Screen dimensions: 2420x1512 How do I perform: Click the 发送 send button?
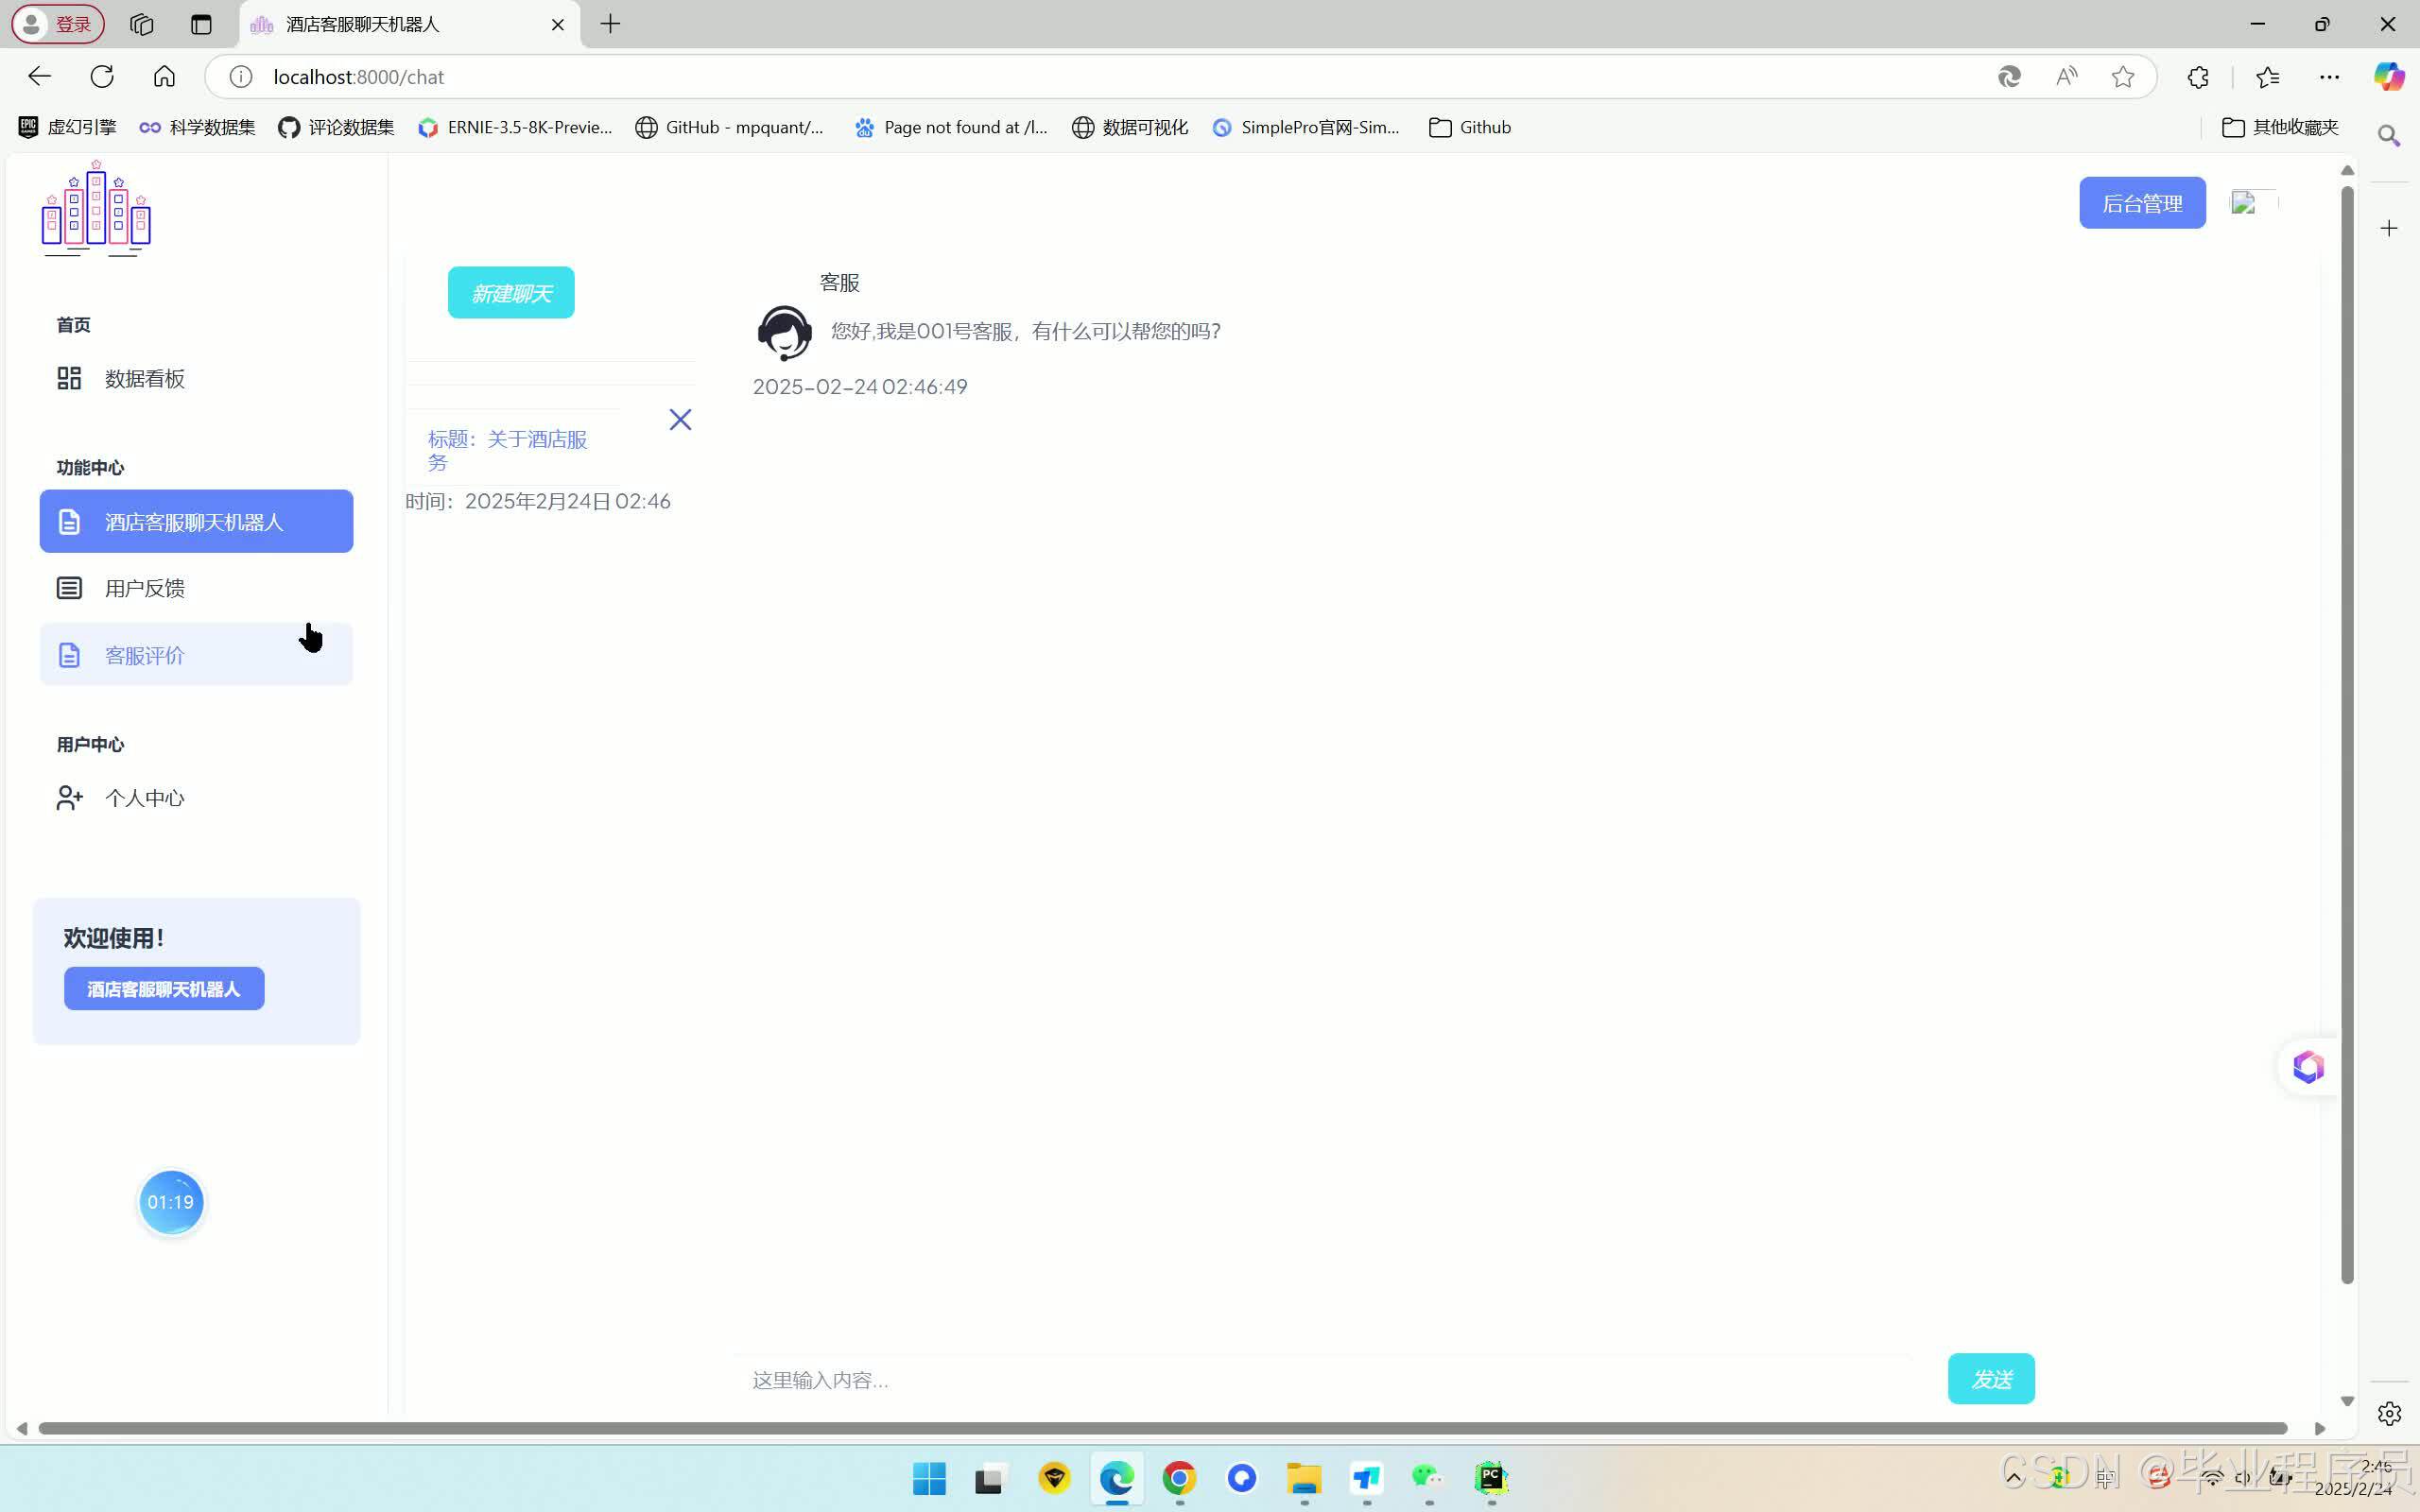(x=1990, y=1379)
